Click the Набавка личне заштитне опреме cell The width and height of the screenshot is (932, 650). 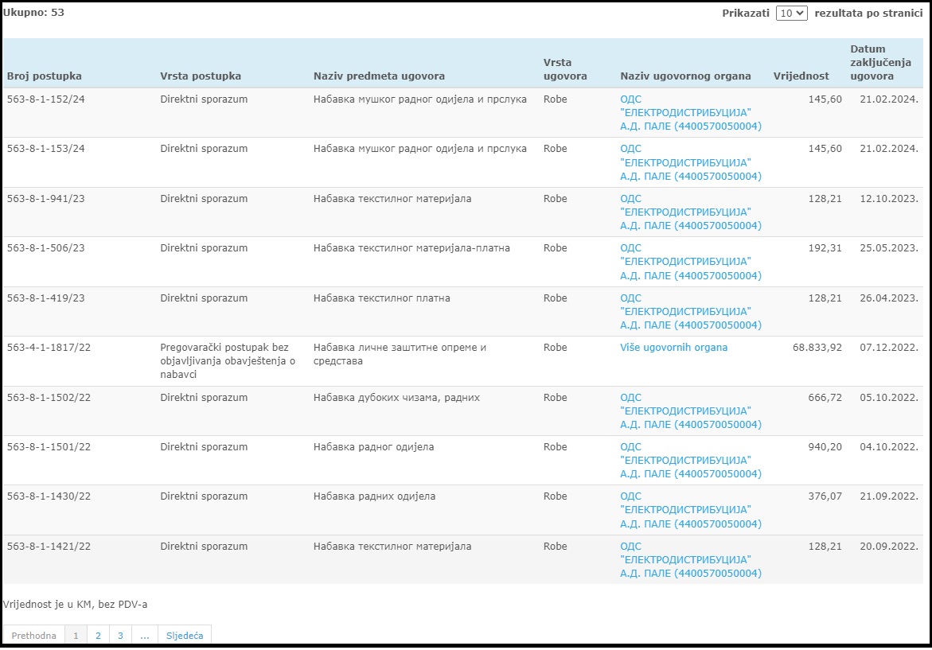pos(400,354)
